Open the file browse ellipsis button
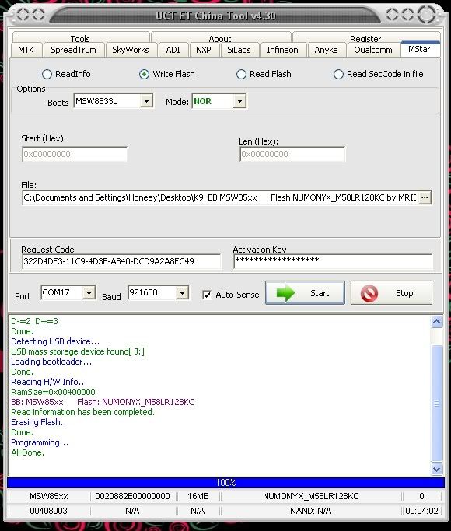The width and height of the screenshot is (451, 531). [x=425, y=197]
